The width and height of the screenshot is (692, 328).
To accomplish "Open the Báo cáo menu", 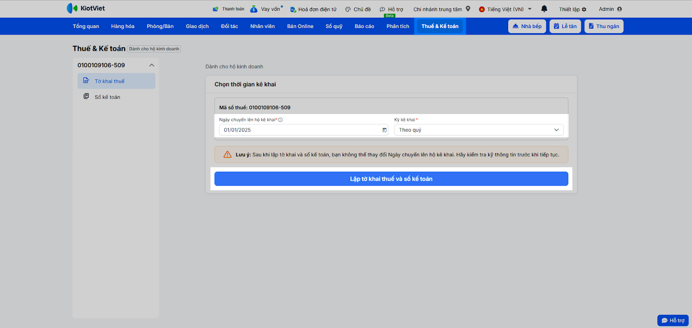I will pyautogui.click(x=365, y=26).
